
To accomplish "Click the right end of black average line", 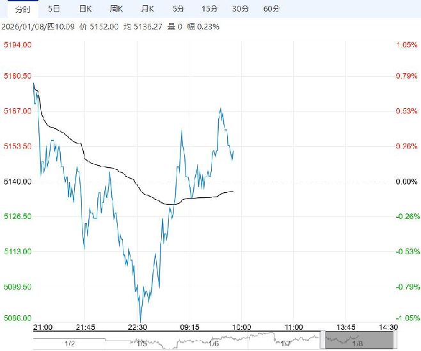I will (x=234, y=192).
